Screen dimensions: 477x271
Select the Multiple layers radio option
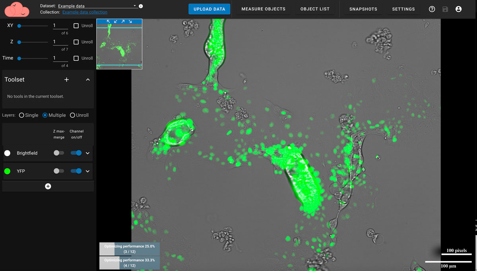(x=45, y=115)
